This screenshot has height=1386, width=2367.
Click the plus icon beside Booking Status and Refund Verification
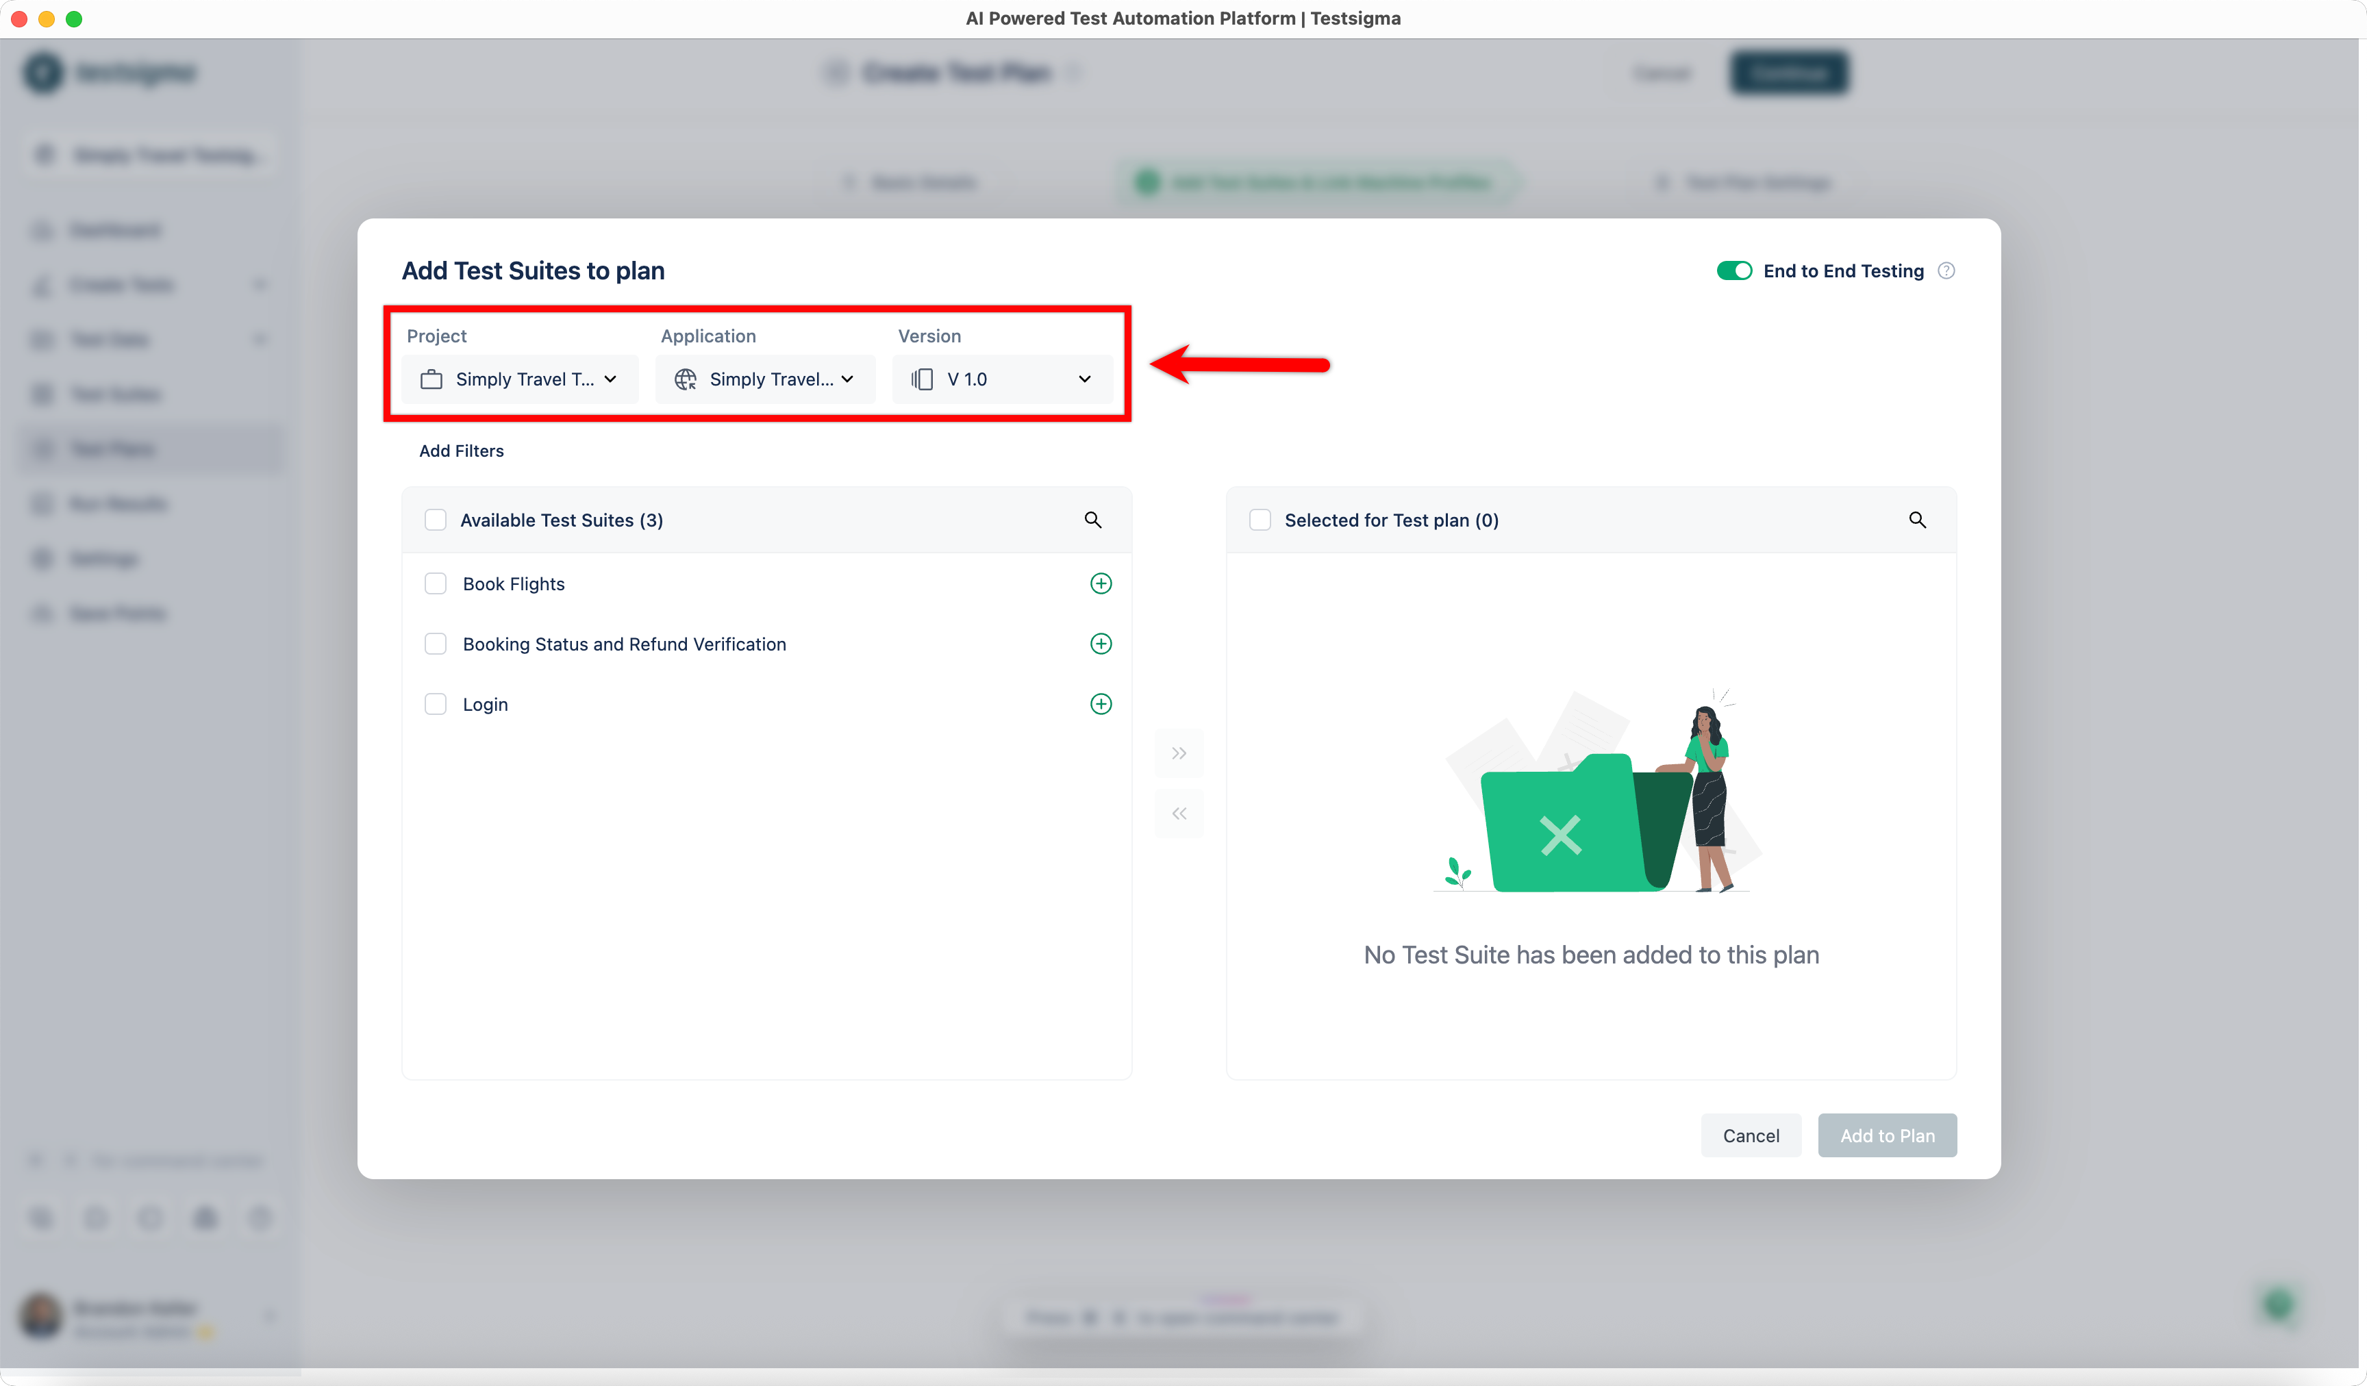coord(1101,643)
